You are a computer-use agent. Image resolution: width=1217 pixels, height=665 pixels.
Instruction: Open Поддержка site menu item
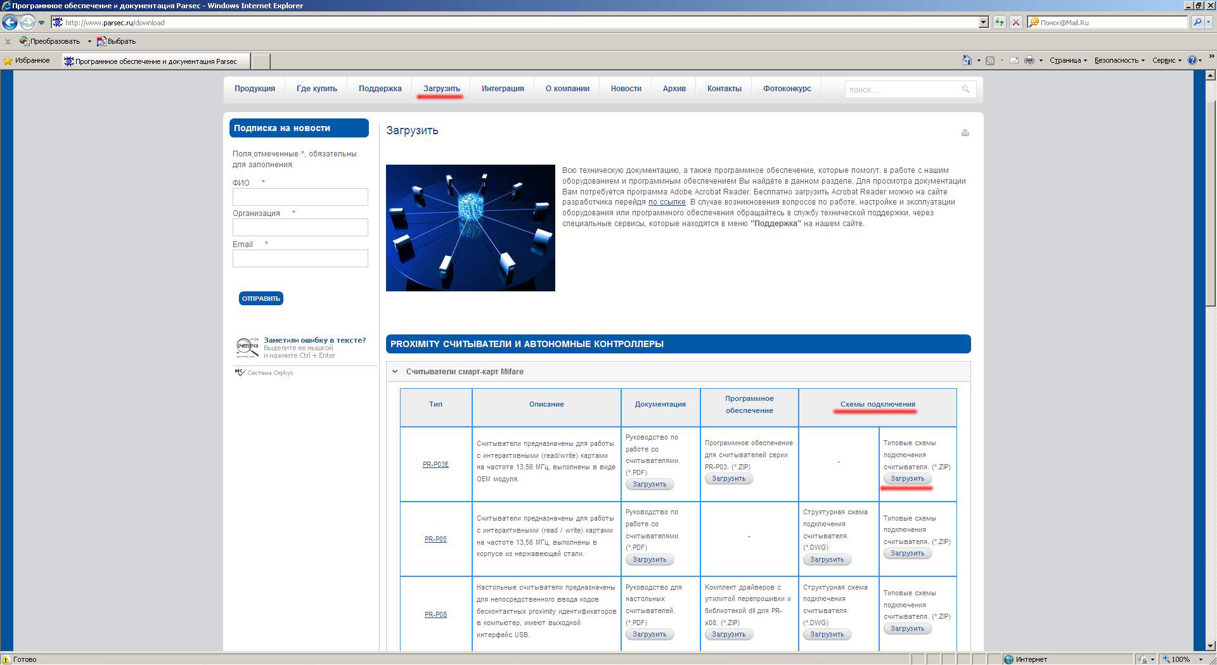pos(380,89)
